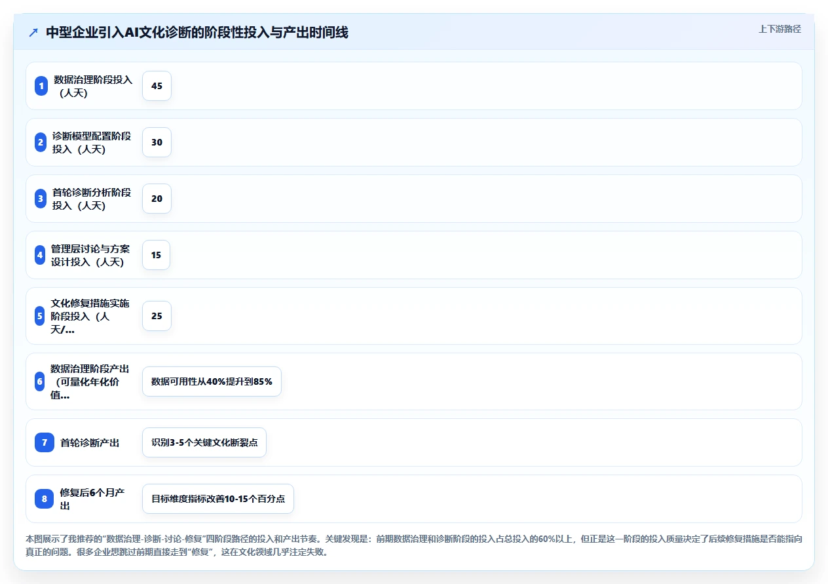
Task: Click the label 首轮诊断分析阶段投入（人天）
Action: 92,199
